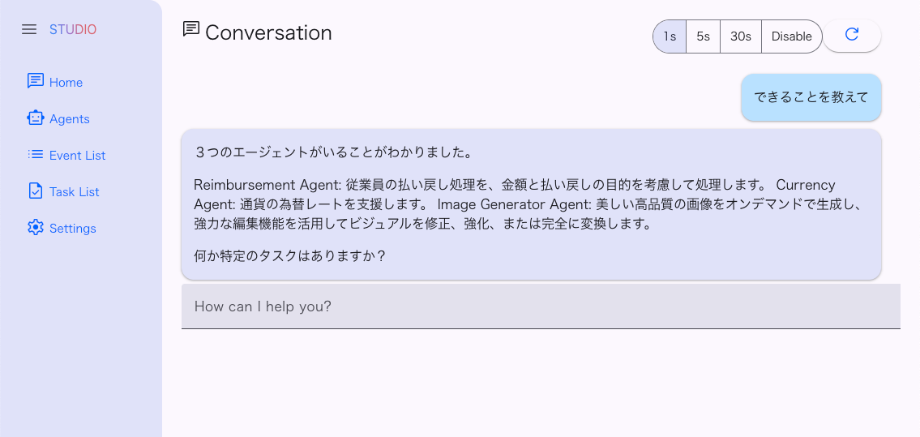Click the Agents robot icon

click(x=35, y=118)
